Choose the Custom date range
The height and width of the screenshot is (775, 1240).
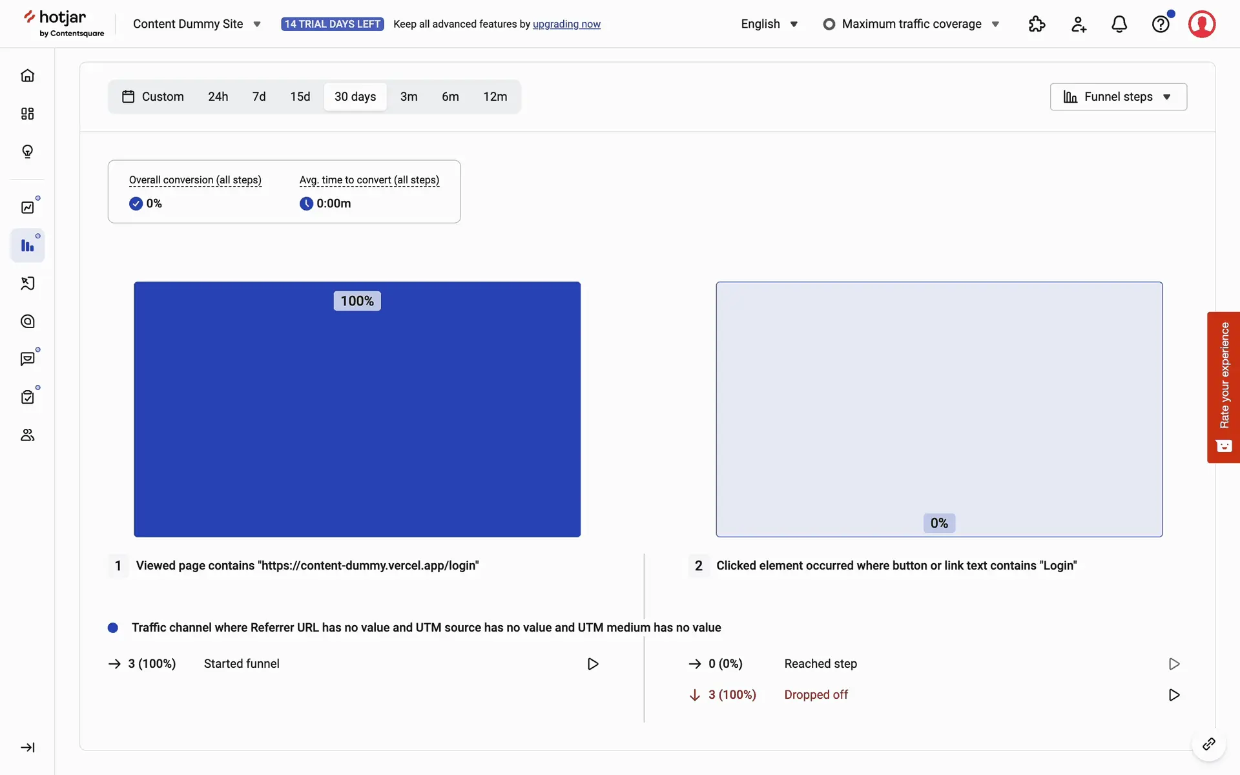tap(153, 97)
